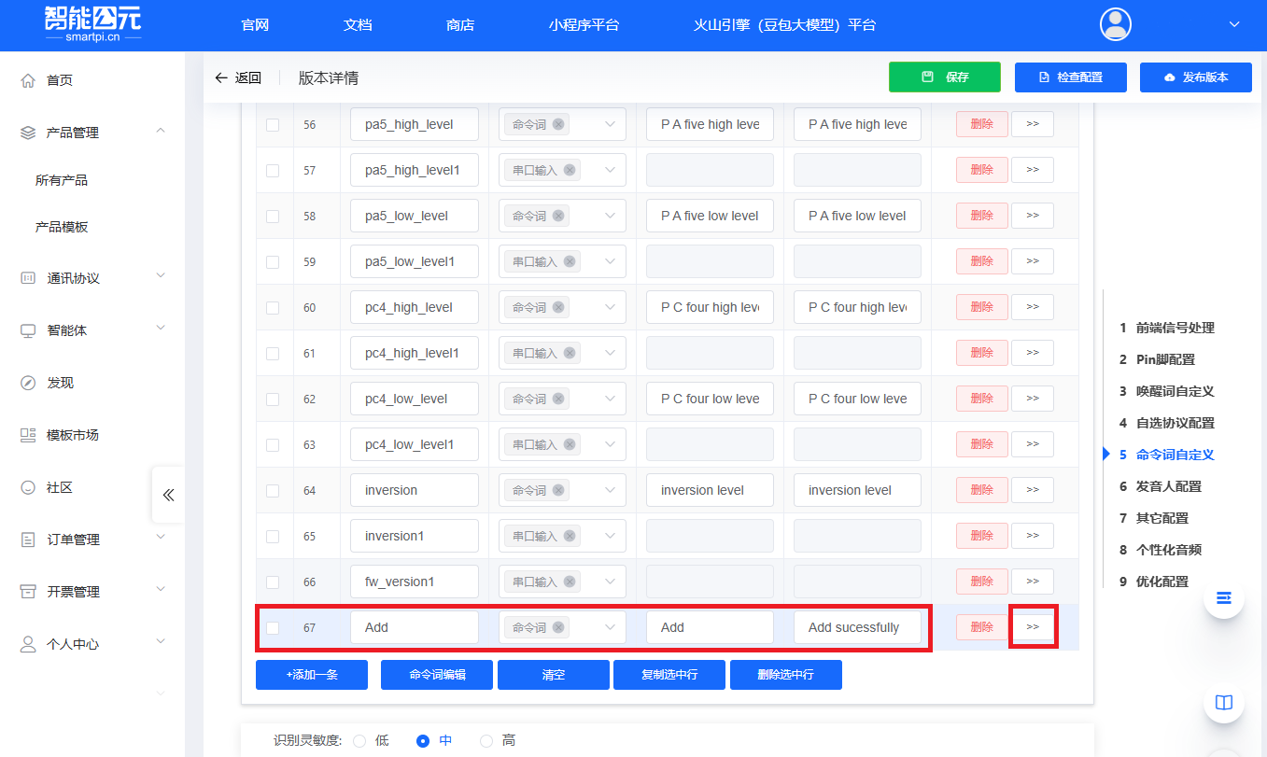The width and height of the screenshot is (1267, 757).
Task: Click the green 保存 button
Action: coord(944,77)
